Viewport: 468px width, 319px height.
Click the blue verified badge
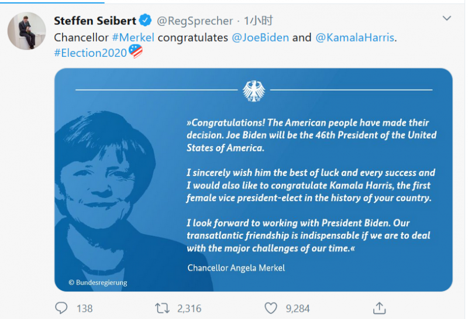(x=145, y=20)
